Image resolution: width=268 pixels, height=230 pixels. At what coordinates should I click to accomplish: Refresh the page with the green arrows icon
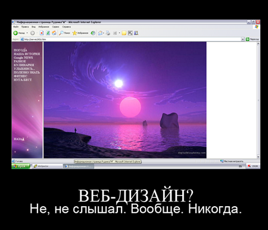(x=48, y=33)
